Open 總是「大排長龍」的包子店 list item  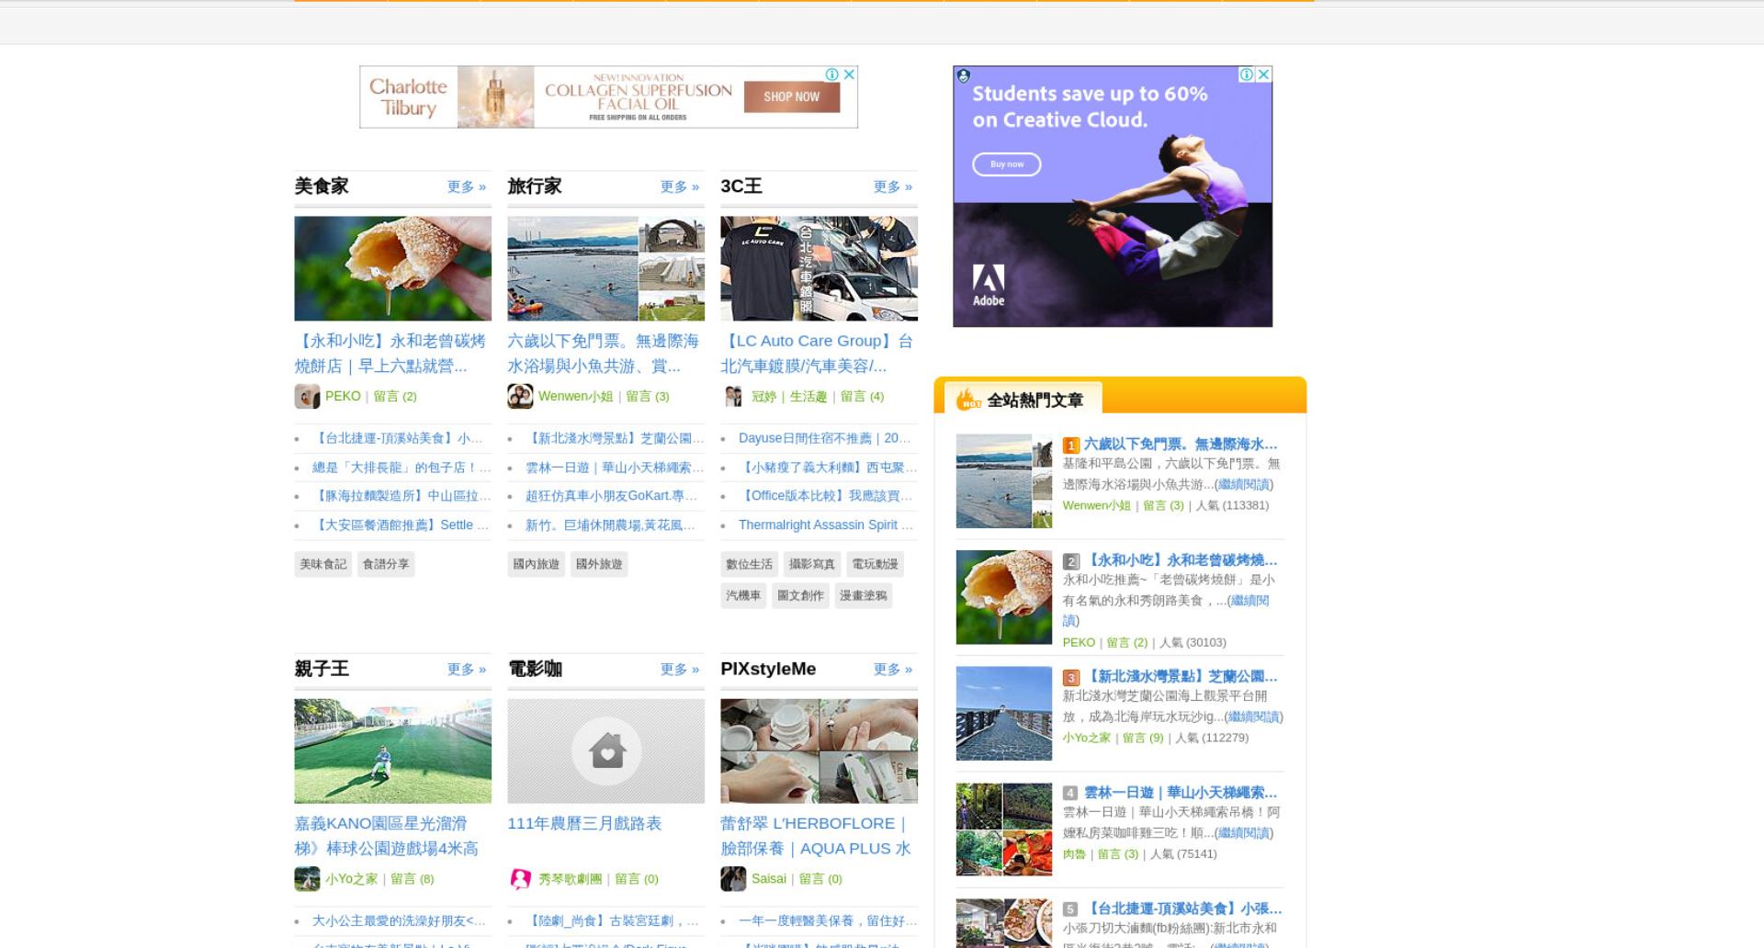(401, 468)
